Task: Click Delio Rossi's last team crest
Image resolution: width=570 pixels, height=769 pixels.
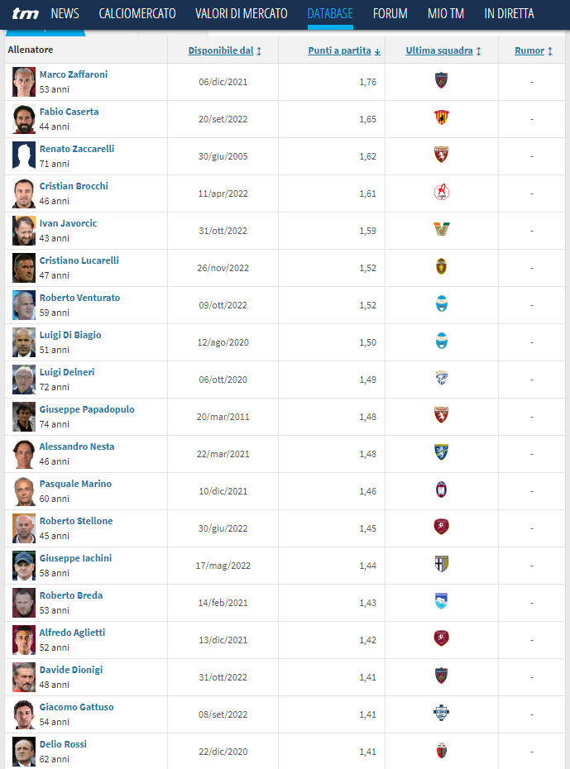Action: (x=442, y=750)
